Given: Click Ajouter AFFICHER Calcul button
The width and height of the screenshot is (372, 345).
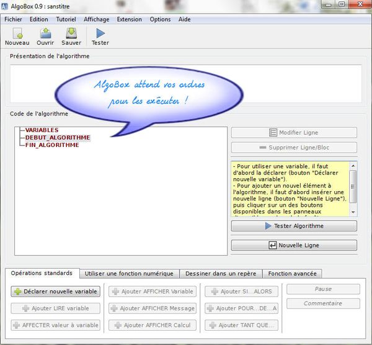Looking at the screenshot, I should [153, 325].
